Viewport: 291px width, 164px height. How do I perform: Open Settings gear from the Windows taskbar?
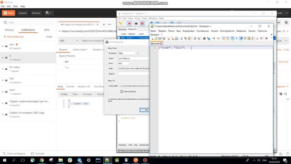coord(89,160)
